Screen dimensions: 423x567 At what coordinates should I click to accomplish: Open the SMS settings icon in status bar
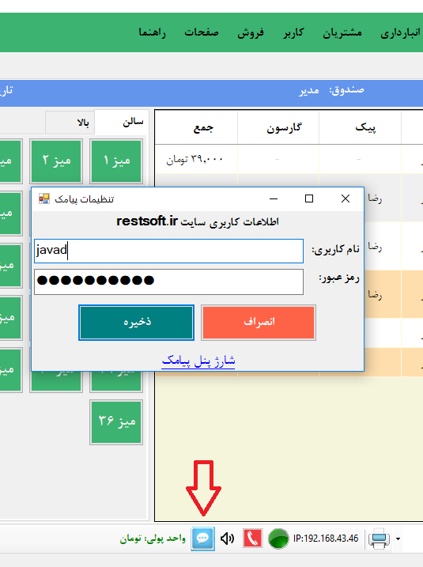(203, 539)
